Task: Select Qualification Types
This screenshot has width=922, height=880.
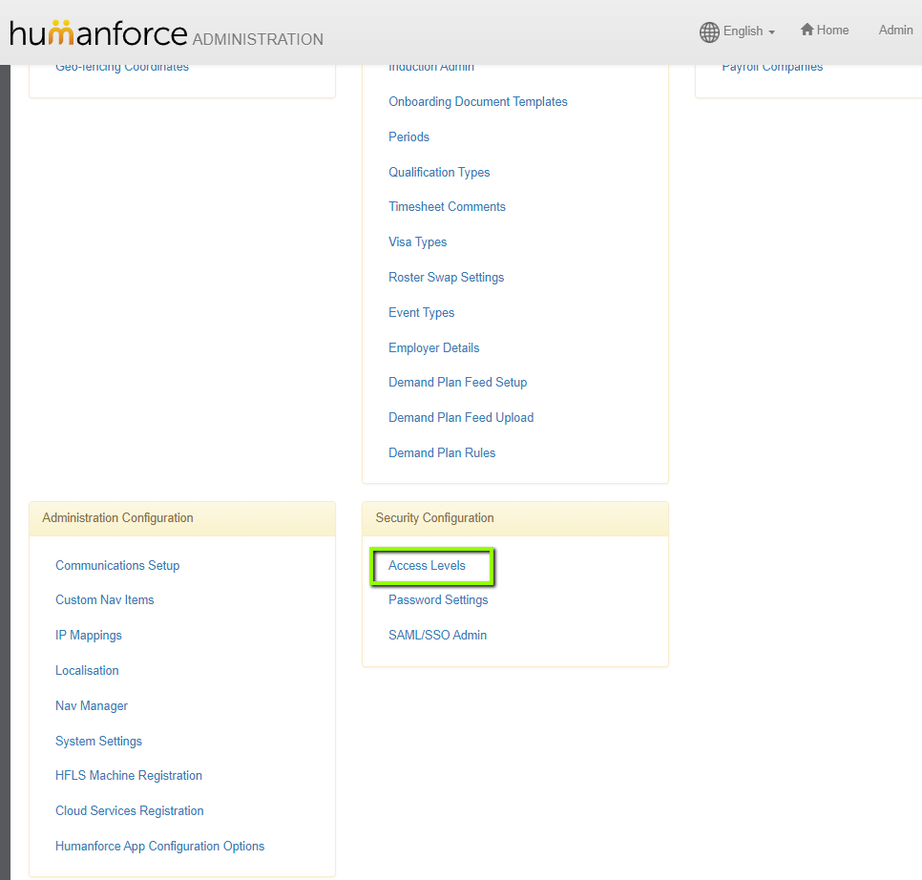Action: (439, 172)
